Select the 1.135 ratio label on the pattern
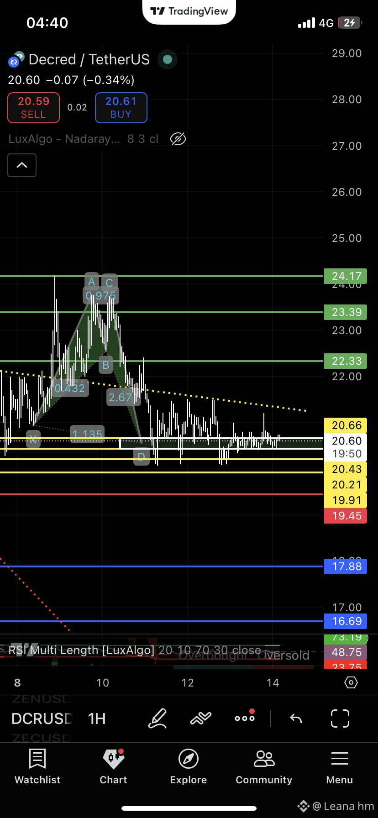 [87, 434]
